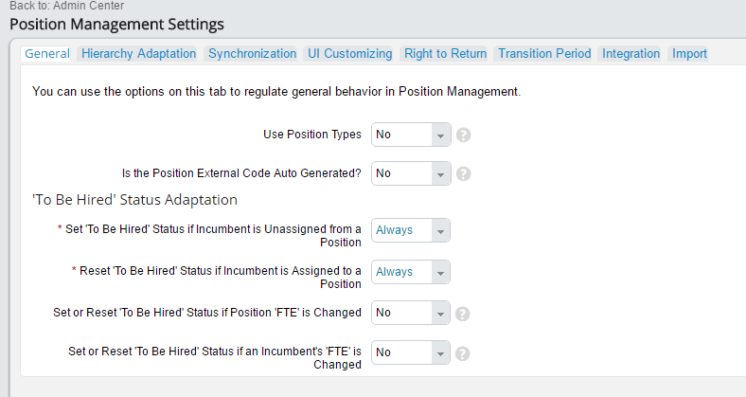Viewport: 746px width, 397px height.
Task: Open help for Use Position Types
Action: click(x=463, y=135)
